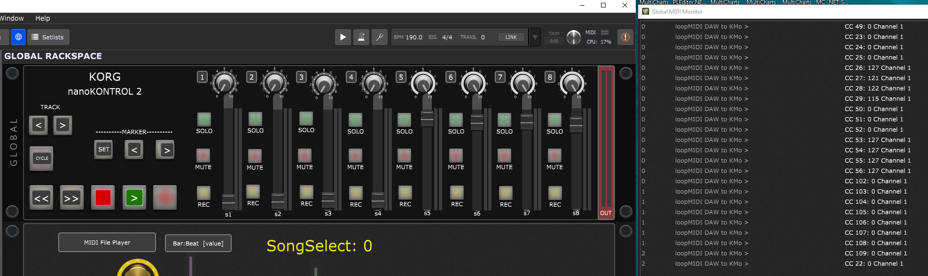Click the BPM 190.0 tempo field
This screenshot has width=928, height=276.
[408, 37]
